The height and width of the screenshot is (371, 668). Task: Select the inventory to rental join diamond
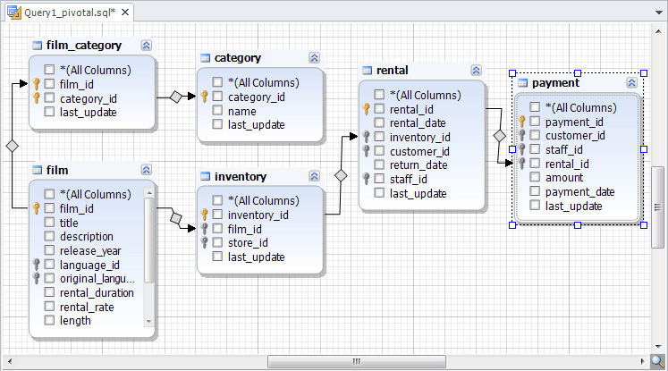[341, 175]
